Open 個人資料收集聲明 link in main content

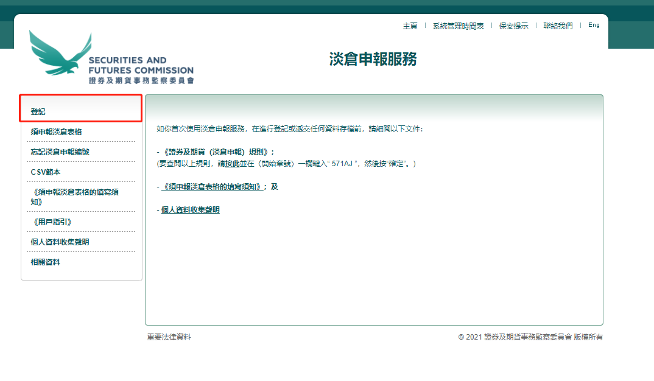point(190,210)
